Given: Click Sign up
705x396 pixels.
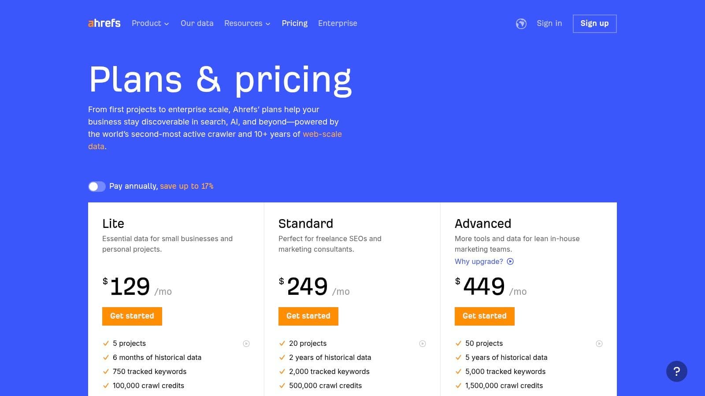Looking at the screenshot, I should click(594, 23).
